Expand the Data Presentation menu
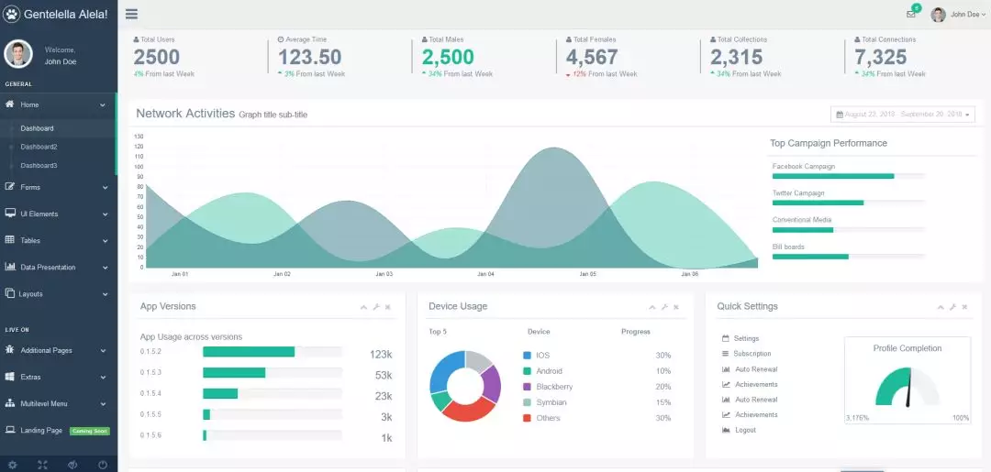The height and width of the screenshot is (472, 991). coord(58,268)
